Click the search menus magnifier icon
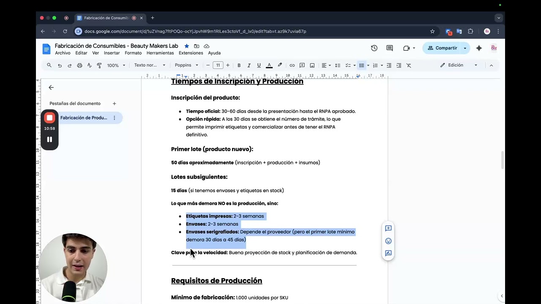This screenshot has width=541, height=304. point(49,65)
